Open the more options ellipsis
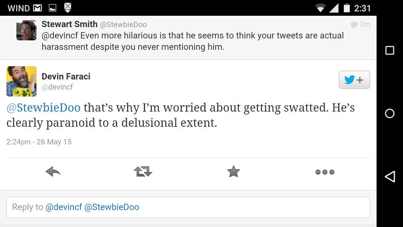Screen dimensions: 403x227 [x=325, y=172]
